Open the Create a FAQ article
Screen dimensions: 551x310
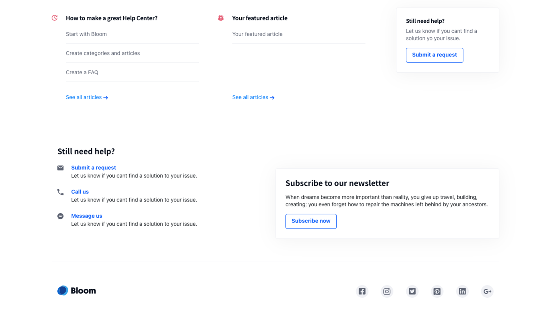coord(82,73)
